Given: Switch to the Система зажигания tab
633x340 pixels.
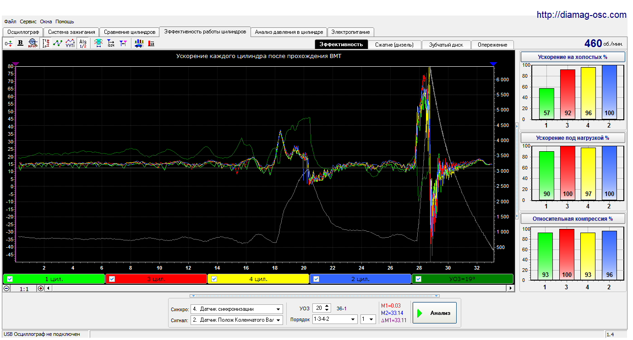Looking at the screenshot, I should pos(71,32).
